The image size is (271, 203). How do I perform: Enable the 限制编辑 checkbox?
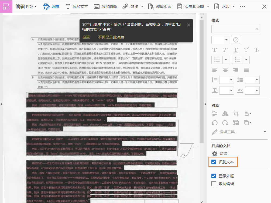pos(214,184)
